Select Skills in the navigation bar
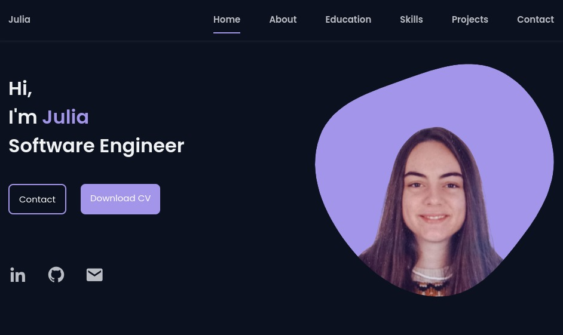 (411, 19)
